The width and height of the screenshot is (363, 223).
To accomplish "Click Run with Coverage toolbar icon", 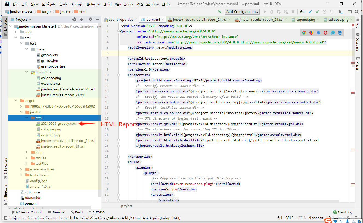I will pos(279,12).
